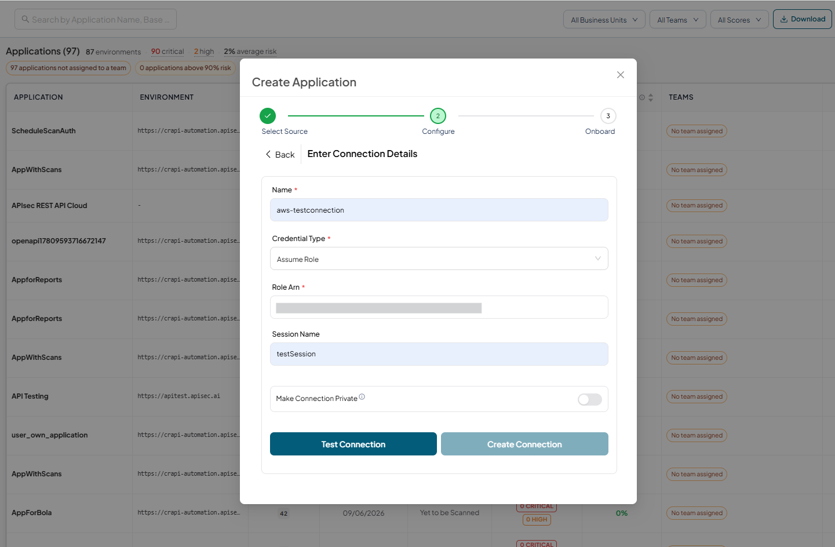
Task: Open the All Scores dropdown
Action: click(739, 20)
